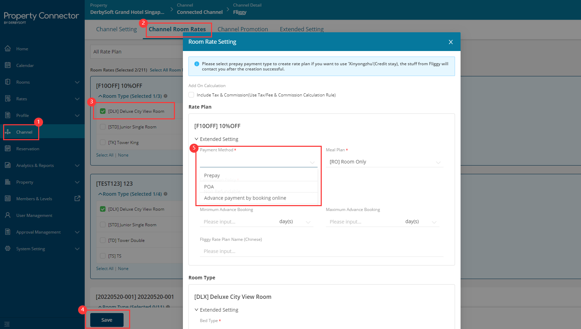Click Select All under F10OFF rate
The width and height of the screenshot is (581, 329).
(105, 155)
